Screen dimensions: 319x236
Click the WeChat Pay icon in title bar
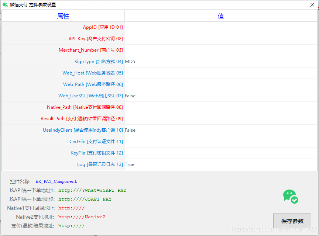coord(5,5)
